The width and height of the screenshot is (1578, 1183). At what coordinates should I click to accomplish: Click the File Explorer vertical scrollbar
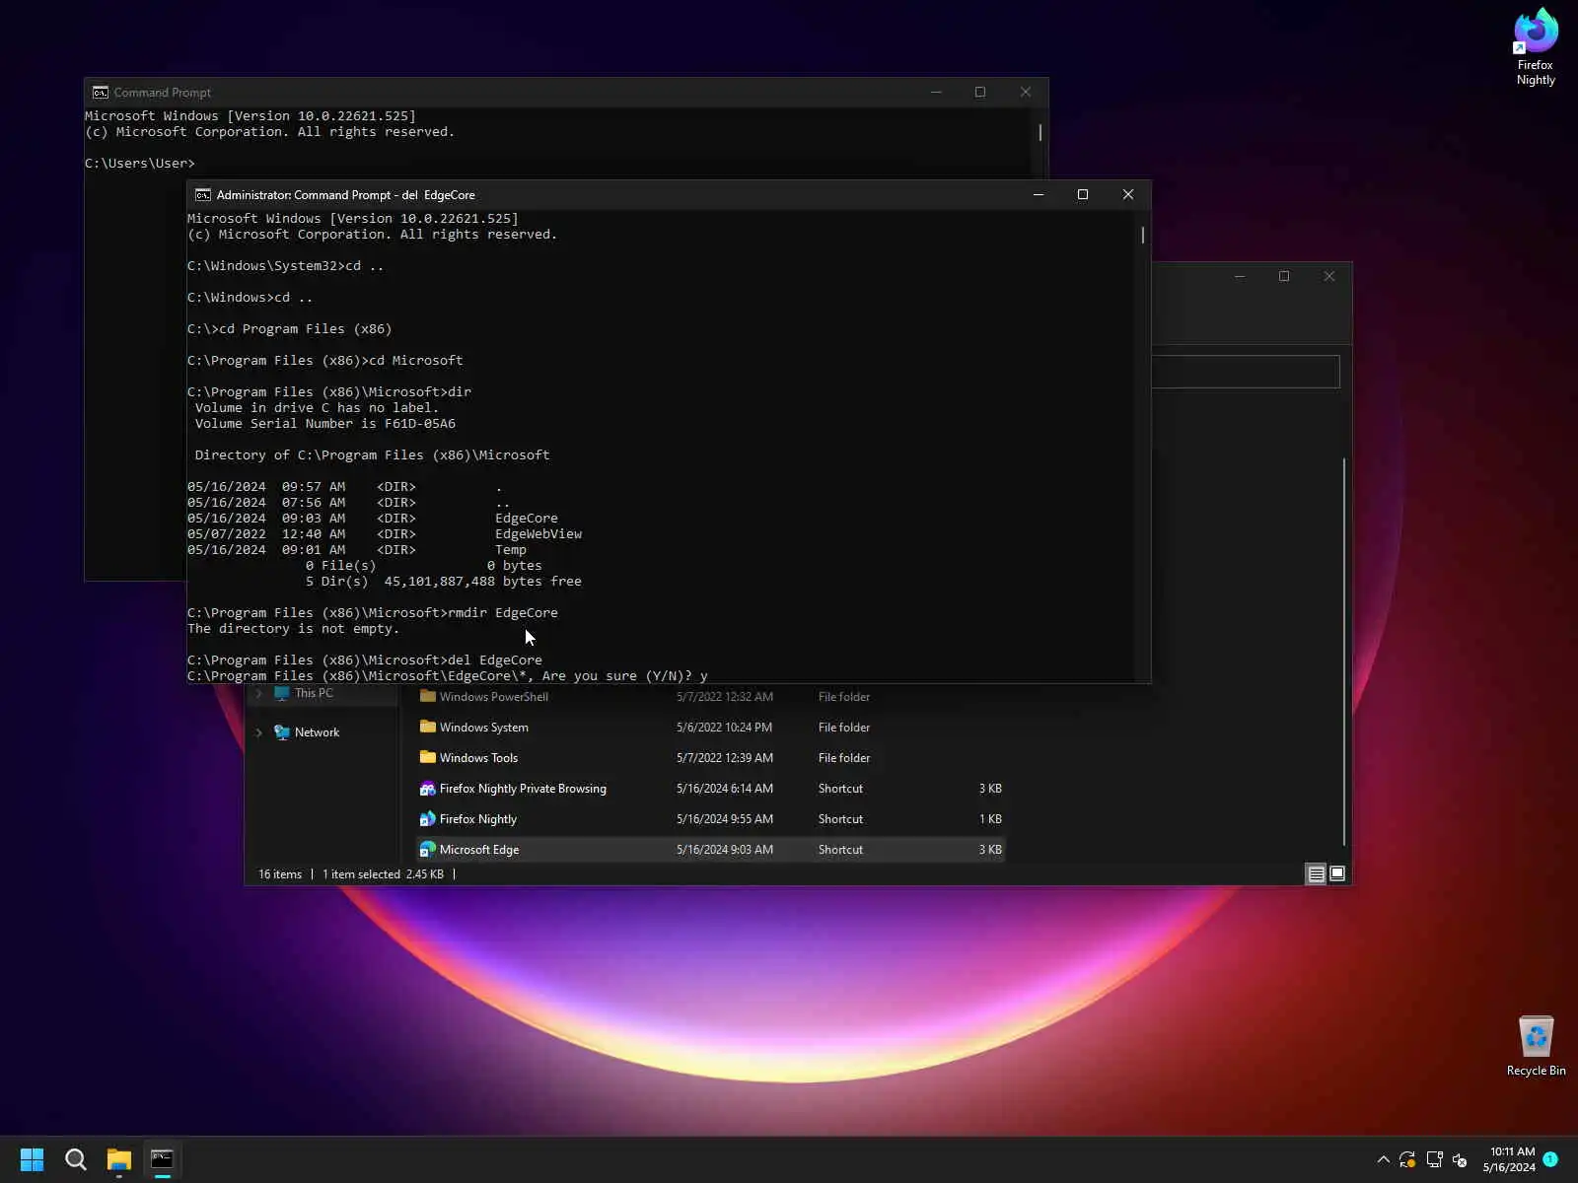pos(1344,651)
